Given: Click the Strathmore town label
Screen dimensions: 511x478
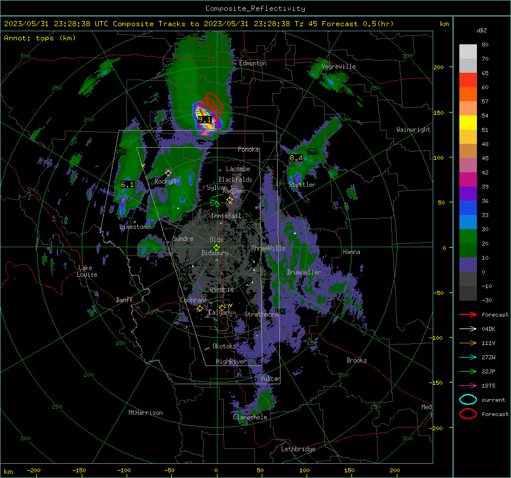Looking at the screenshot, I should point(261,314).
